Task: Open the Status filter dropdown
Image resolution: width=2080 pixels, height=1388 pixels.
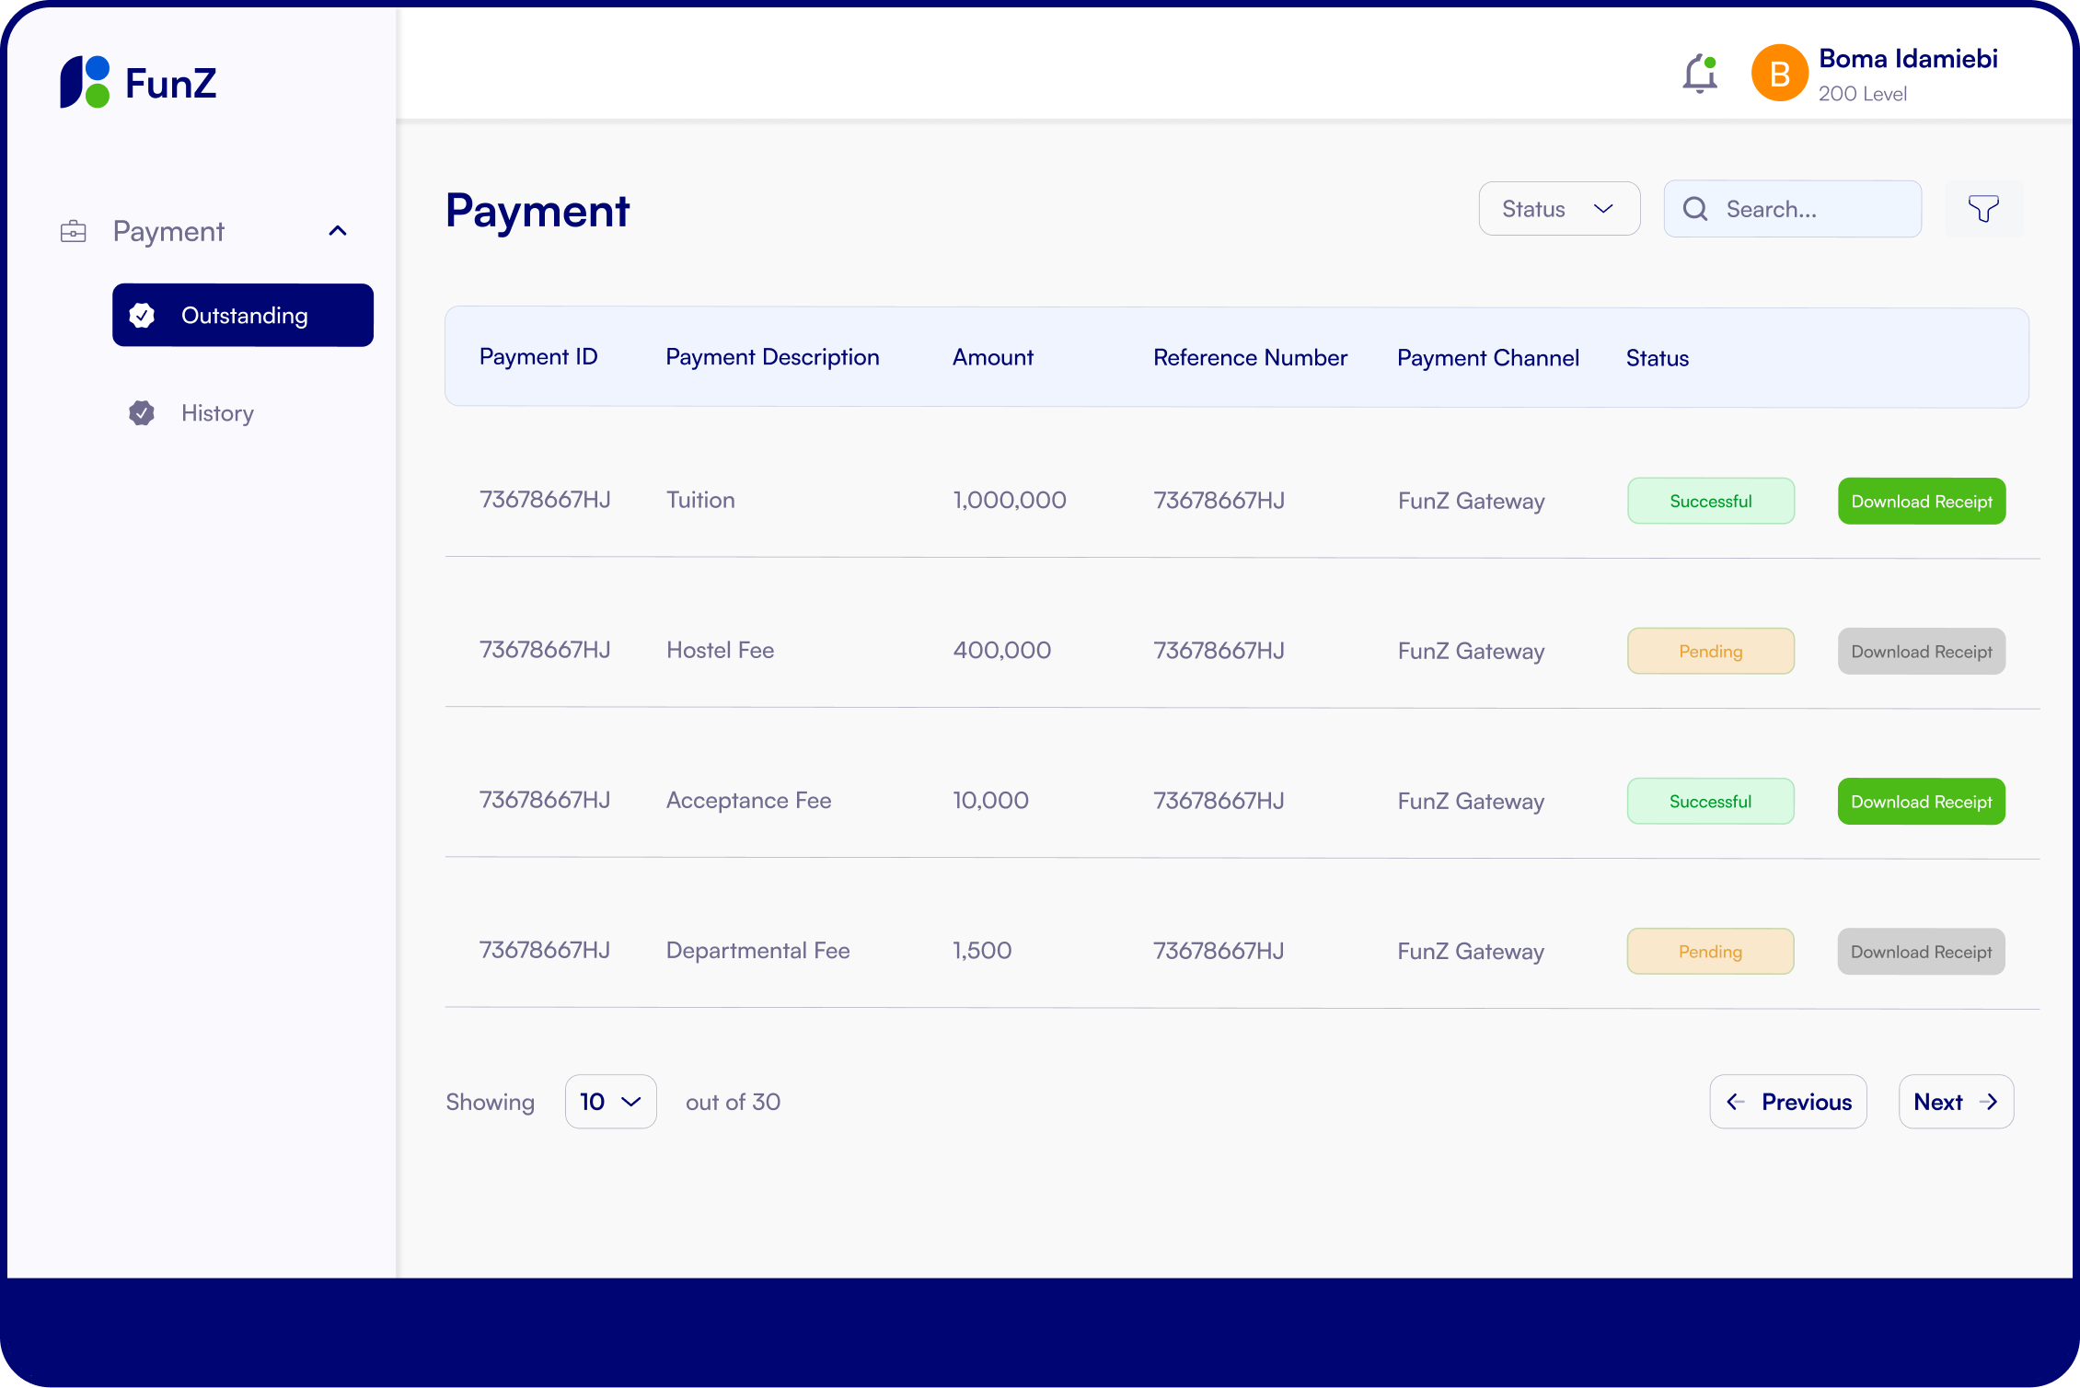Action: pyautogui.click(x=1558, y=209)
